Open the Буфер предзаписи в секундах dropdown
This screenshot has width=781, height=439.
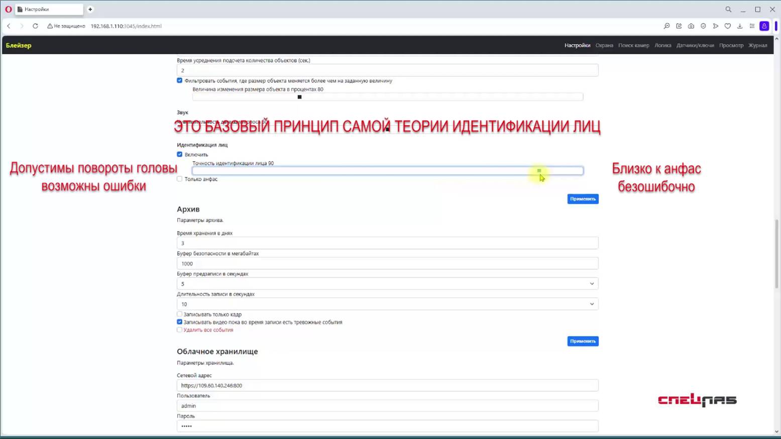pyautogui.click(x=592, y=283)
